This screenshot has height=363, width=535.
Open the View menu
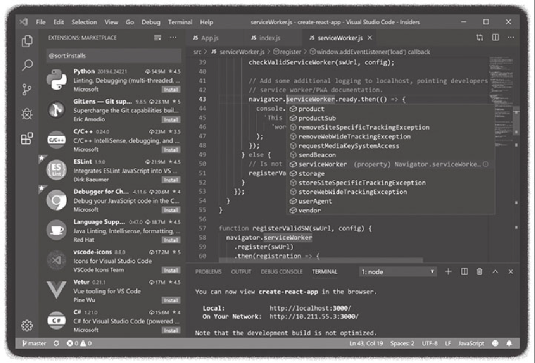(111, 22)
